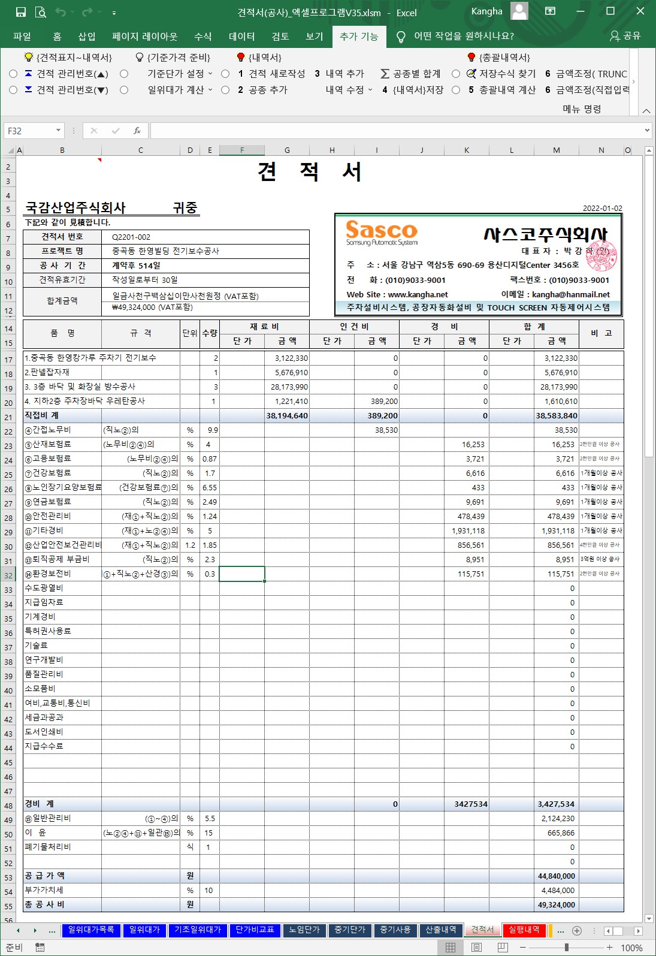This screenshot has width=656, height=956.
Task: Click the 견적 관리번호(▲) up arrow icon
Action: click(28, 74)
